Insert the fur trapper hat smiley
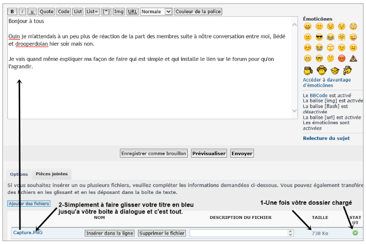The height and width of the screenshot is (244, 366). tap(308, 71)
